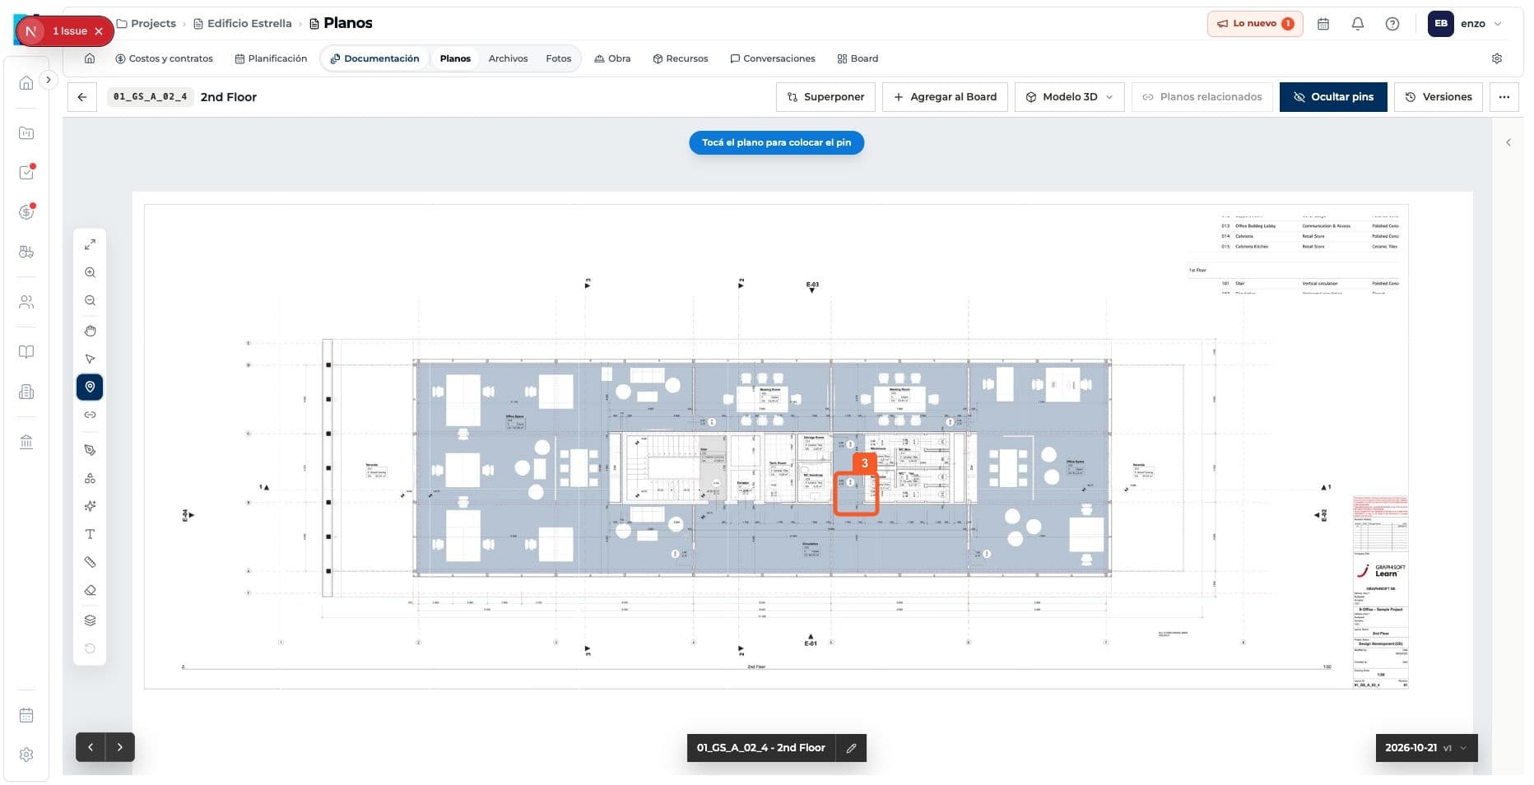Expand the right side panel chevron
1534x785 pixels.
(x=1508, y=142)
